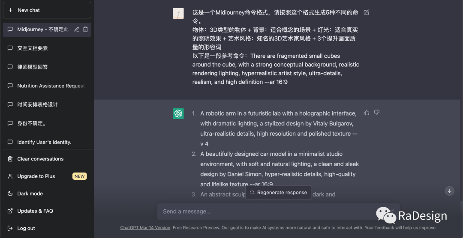Open the 律师模型回答 conversation
The width and height of the screenshot is (463, 238).
click(33, 67)
